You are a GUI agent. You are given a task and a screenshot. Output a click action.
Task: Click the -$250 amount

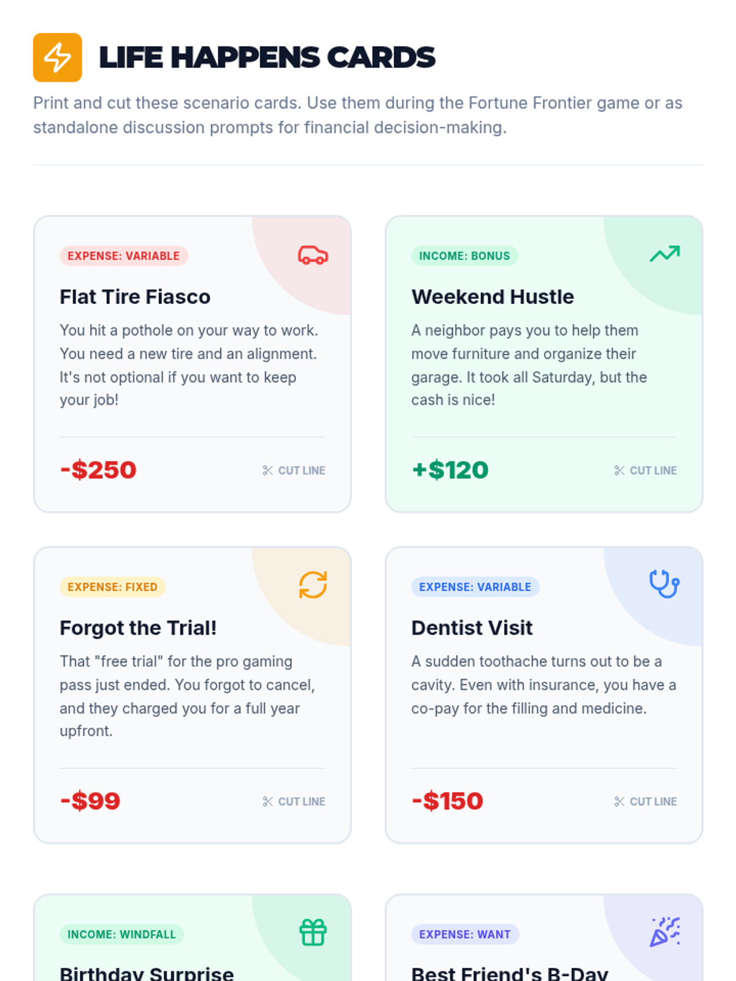(x=98, y=470)
